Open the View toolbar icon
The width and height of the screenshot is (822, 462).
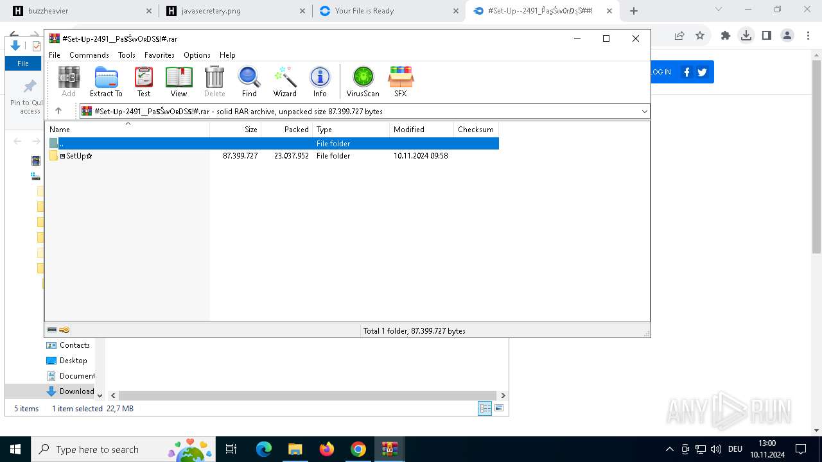click(x=179, y=81)
